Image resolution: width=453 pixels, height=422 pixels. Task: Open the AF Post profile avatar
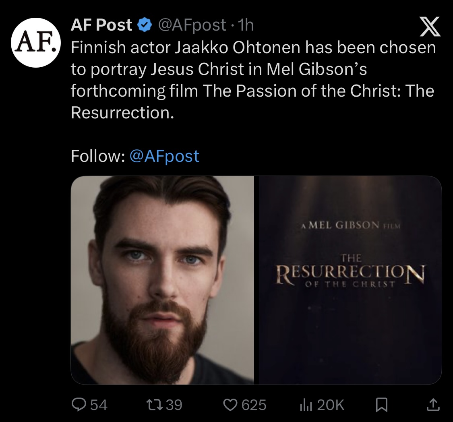(36, 42)
